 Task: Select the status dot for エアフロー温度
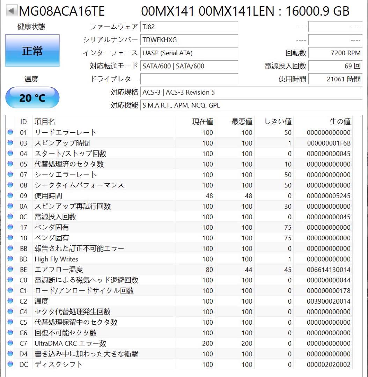[x=10, y=269]
